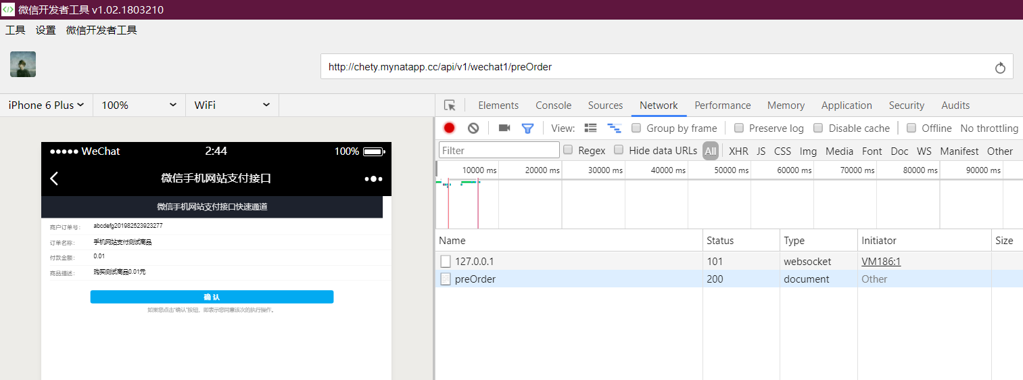This screenshot has width=1023, height=380.
Task: Activate the inspect element picker icon
Action: (x=450, y=105)
